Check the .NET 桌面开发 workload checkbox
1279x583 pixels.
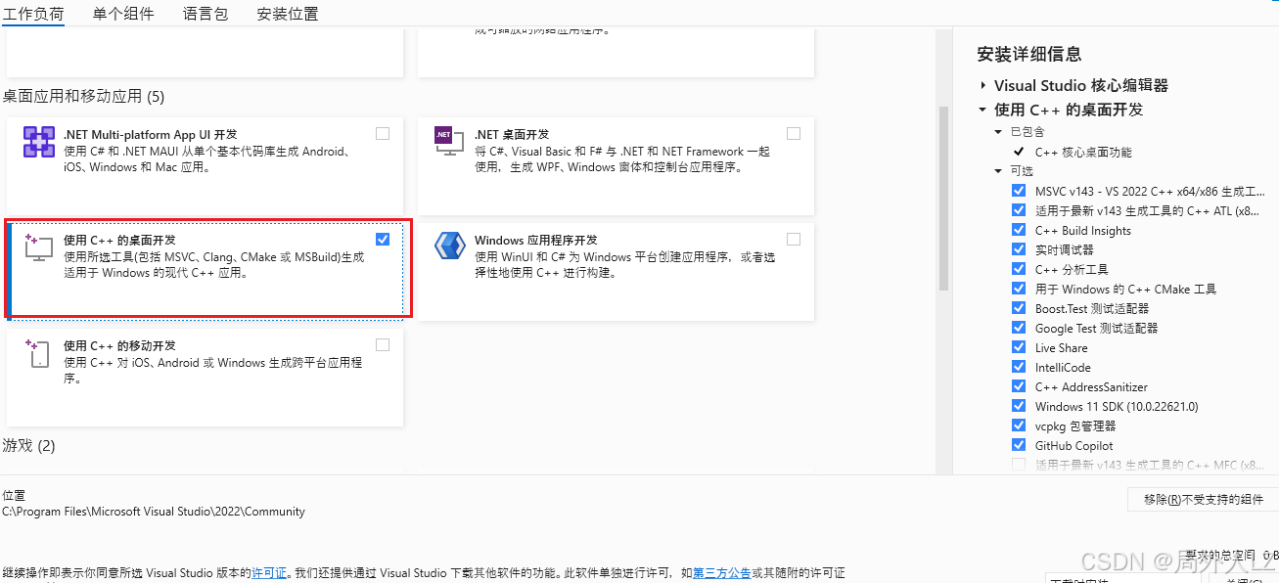click(x=794, y=133)
